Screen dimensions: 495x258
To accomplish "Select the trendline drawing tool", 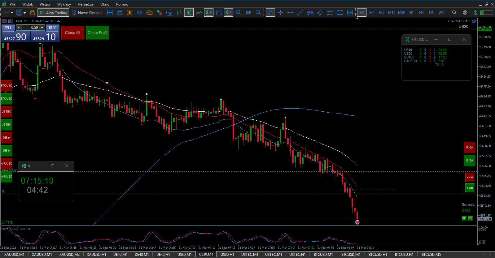I will pos(300,13).
